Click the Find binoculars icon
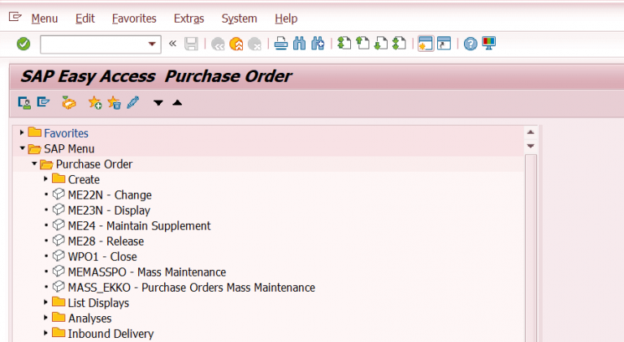 pyautogui.click(x=300, y=44)
